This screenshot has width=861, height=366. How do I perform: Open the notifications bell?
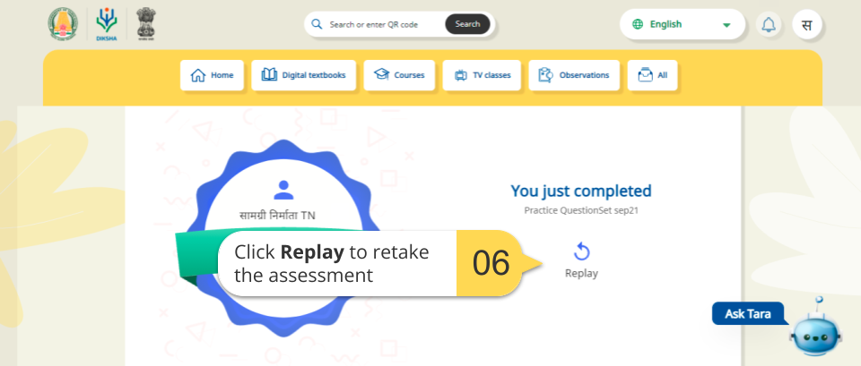click(769, 24)
